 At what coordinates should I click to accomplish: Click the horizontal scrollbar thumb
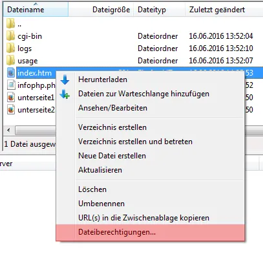[36, 130]
